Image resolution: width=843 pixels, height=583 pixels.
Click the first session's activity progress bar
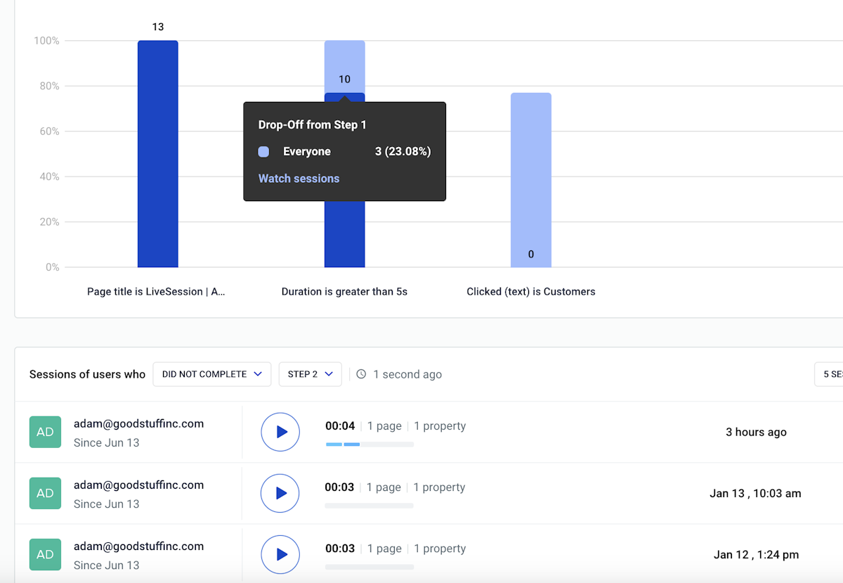click(370, 444)
